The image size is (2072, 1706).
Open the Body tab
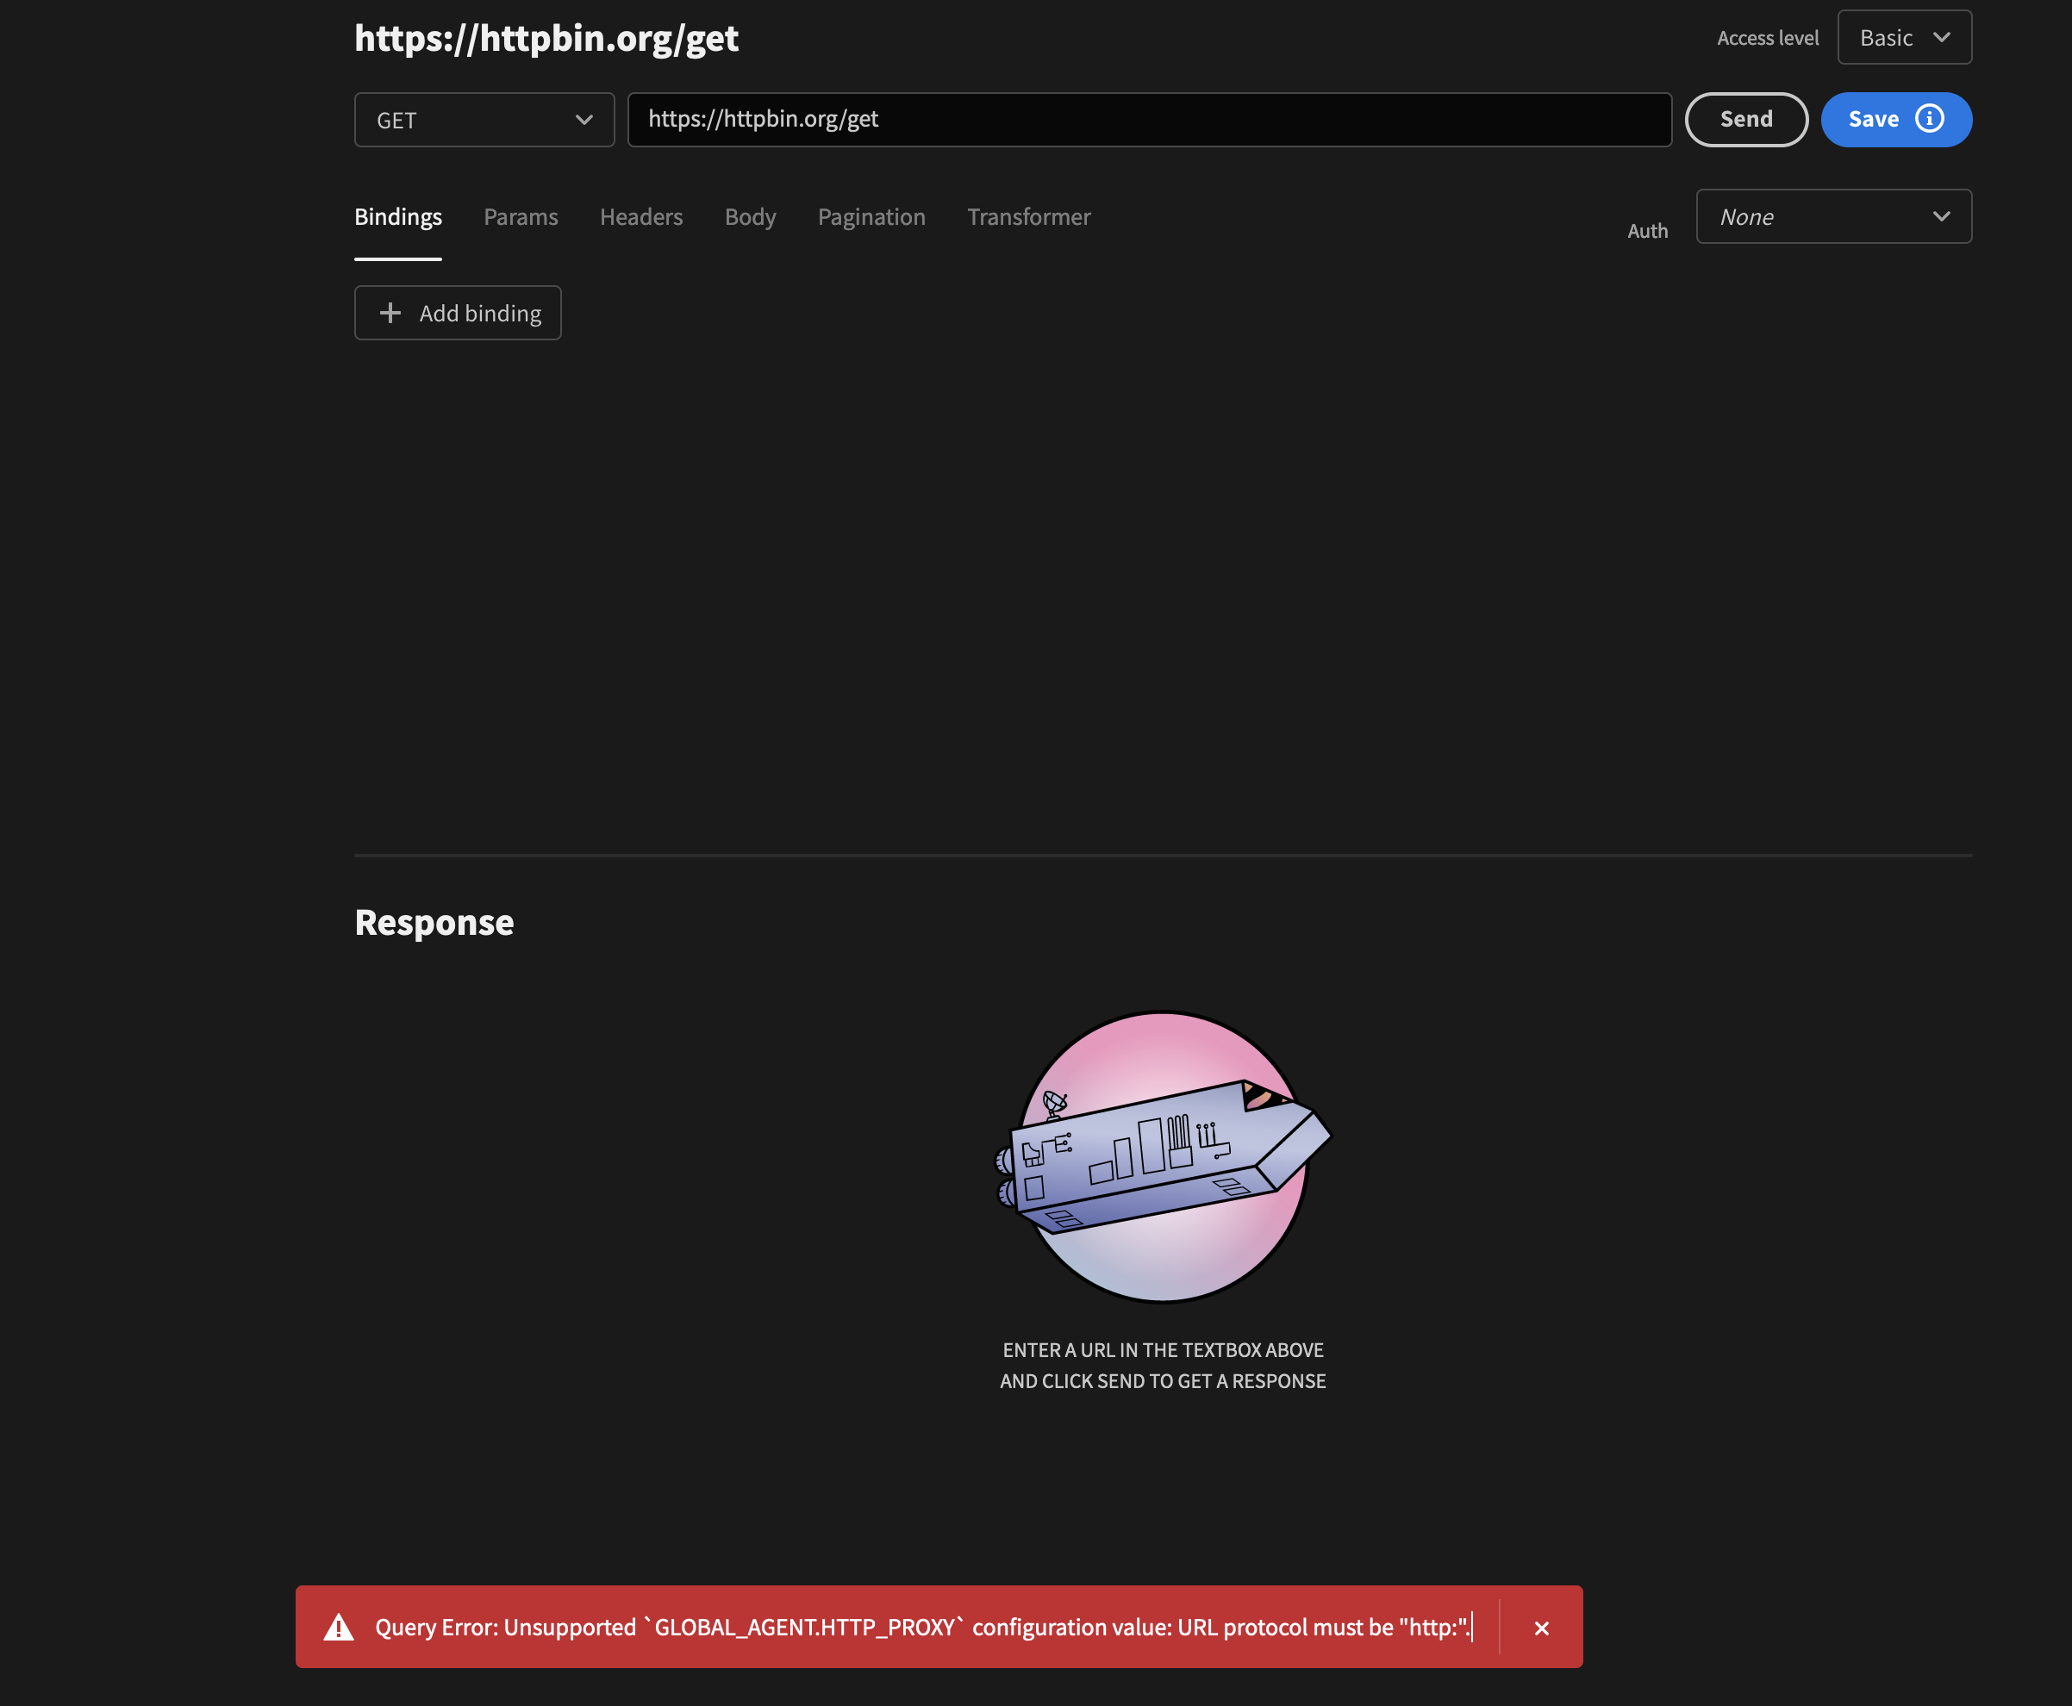pyautogui.click(x=750, y=216)
